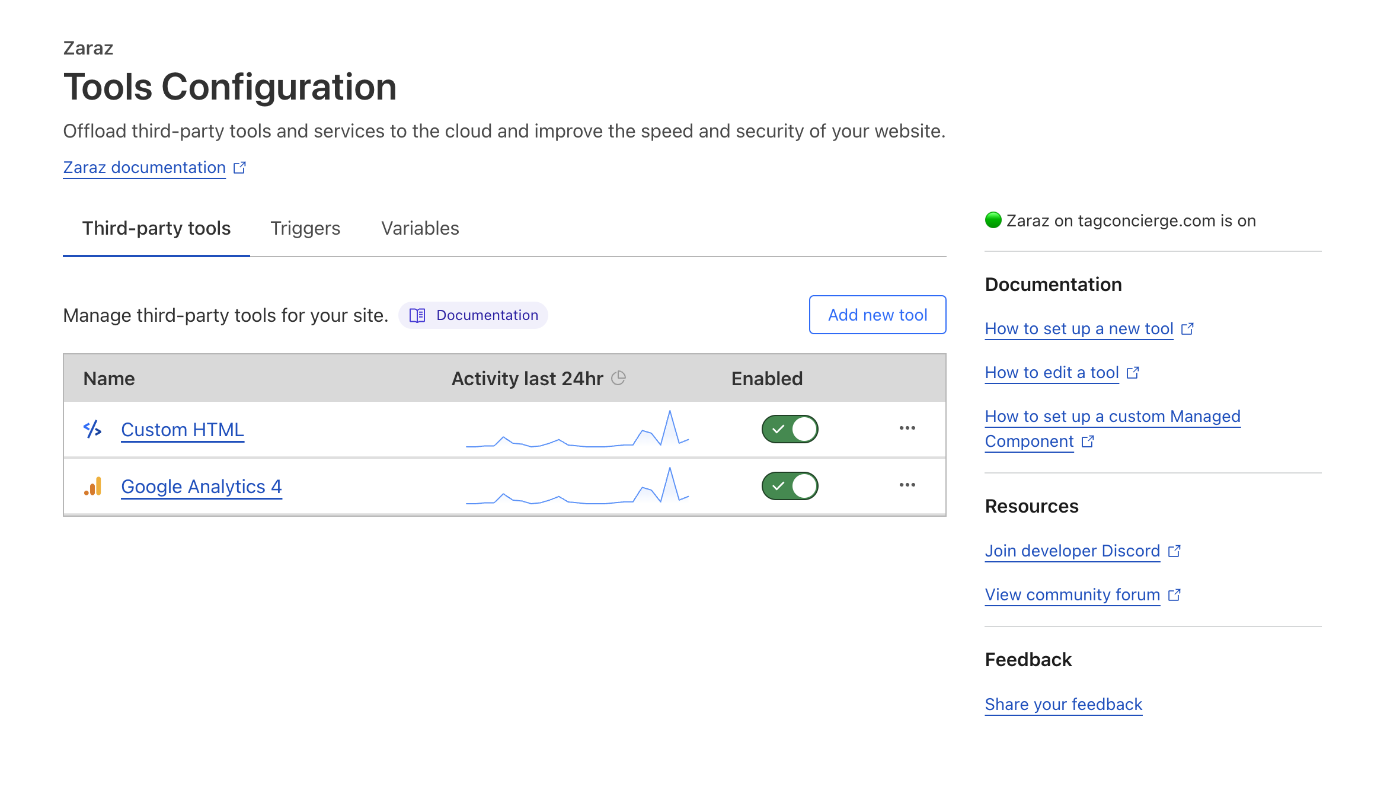1387x787 pixels.
Task: Click external-link icon beside Zaraz documentation
Action: (x=239, y=168)
